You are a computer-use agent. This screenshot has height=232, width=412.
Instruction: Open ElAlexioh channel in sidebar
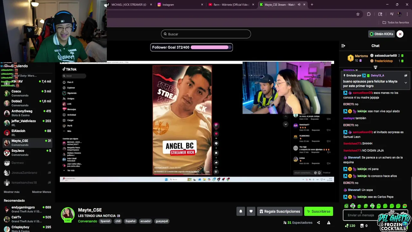(27, 133)
